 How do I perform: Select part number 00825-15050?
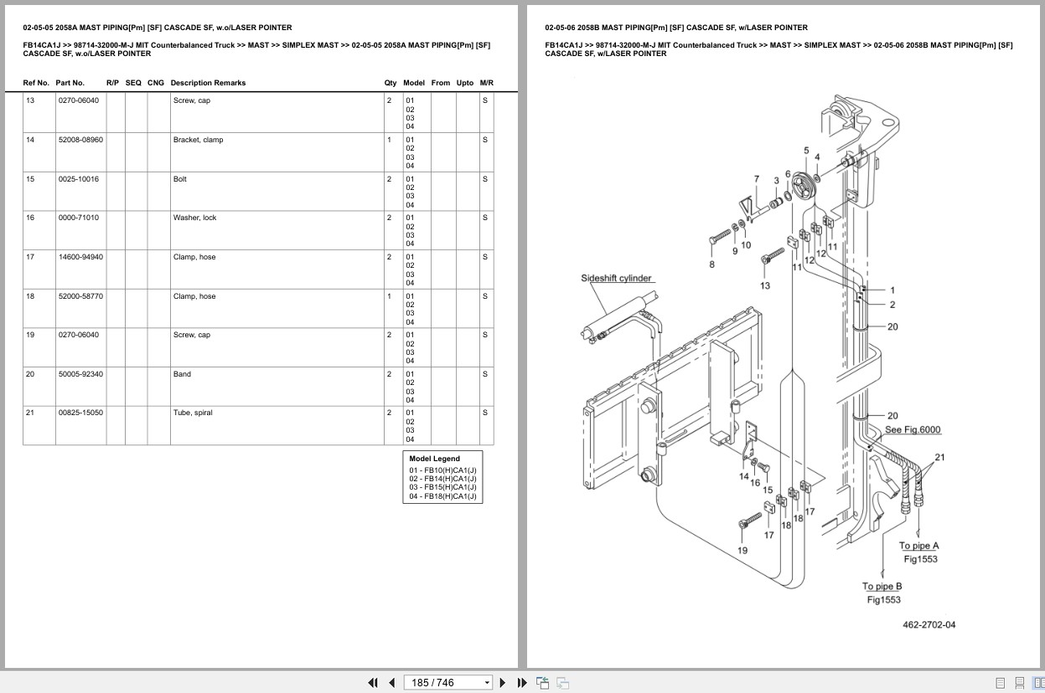(80, 413)
